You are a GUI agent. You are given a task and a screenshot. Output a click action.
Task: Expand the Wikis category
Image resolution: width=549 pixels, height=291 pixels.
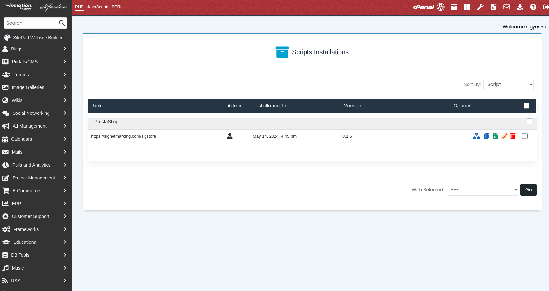tap(36, 100)
